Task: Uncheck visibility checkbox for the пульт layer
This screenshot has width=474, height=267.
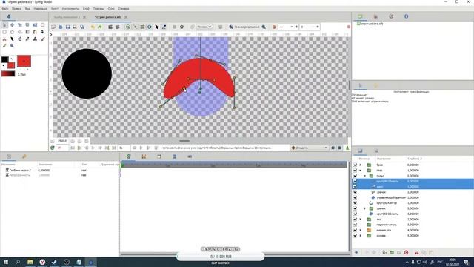Action: 355,176
